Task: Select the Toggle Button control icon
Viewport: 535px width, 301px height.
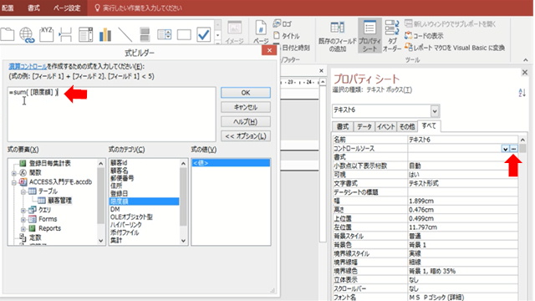Action: [145, 35]
